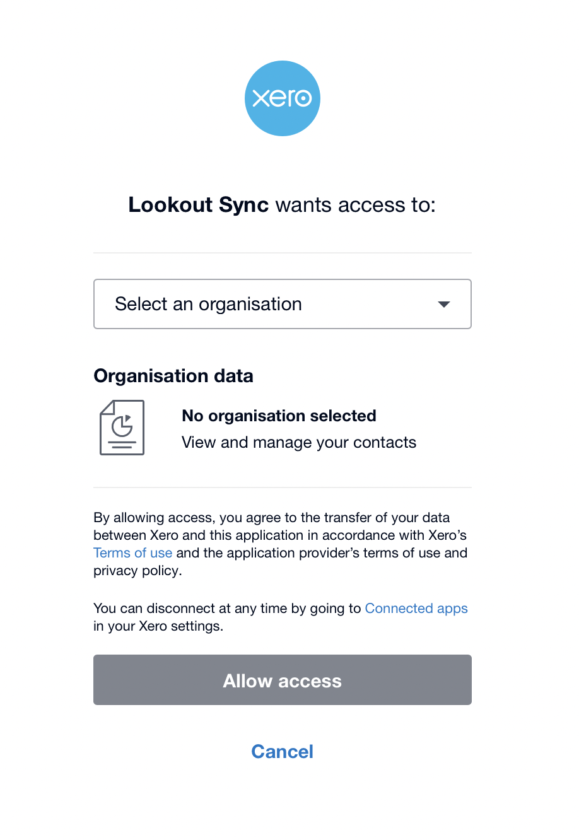Click the 'No organisation selected' label

click(x=279, y=416)
